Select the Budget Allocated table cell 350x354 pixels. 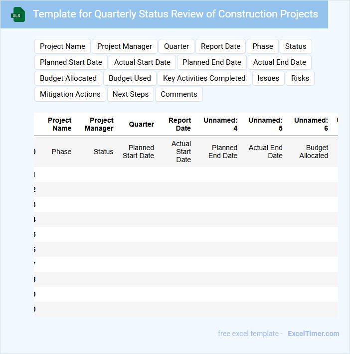[314, 152]
